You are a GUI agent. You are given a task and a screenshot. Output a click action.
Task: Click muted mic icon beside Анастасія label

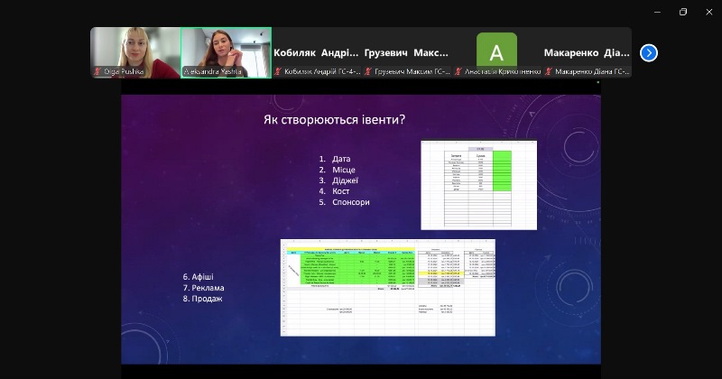coord(458,71)
